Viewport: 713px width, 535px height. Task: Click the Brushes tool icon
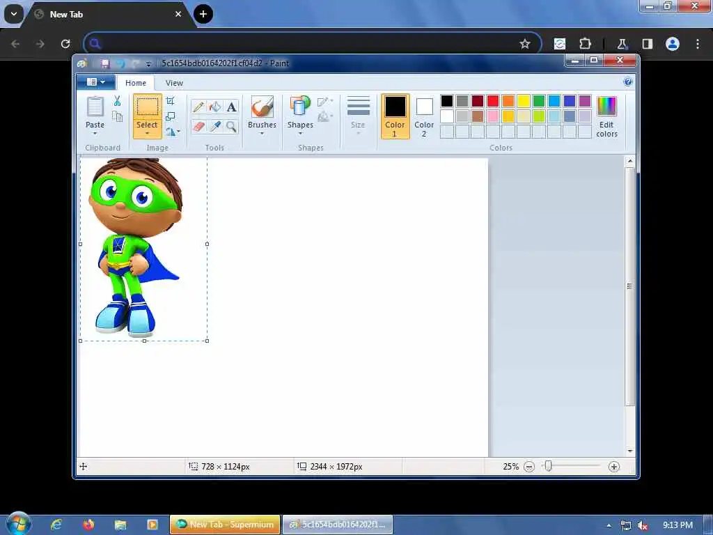click(263, 107)
